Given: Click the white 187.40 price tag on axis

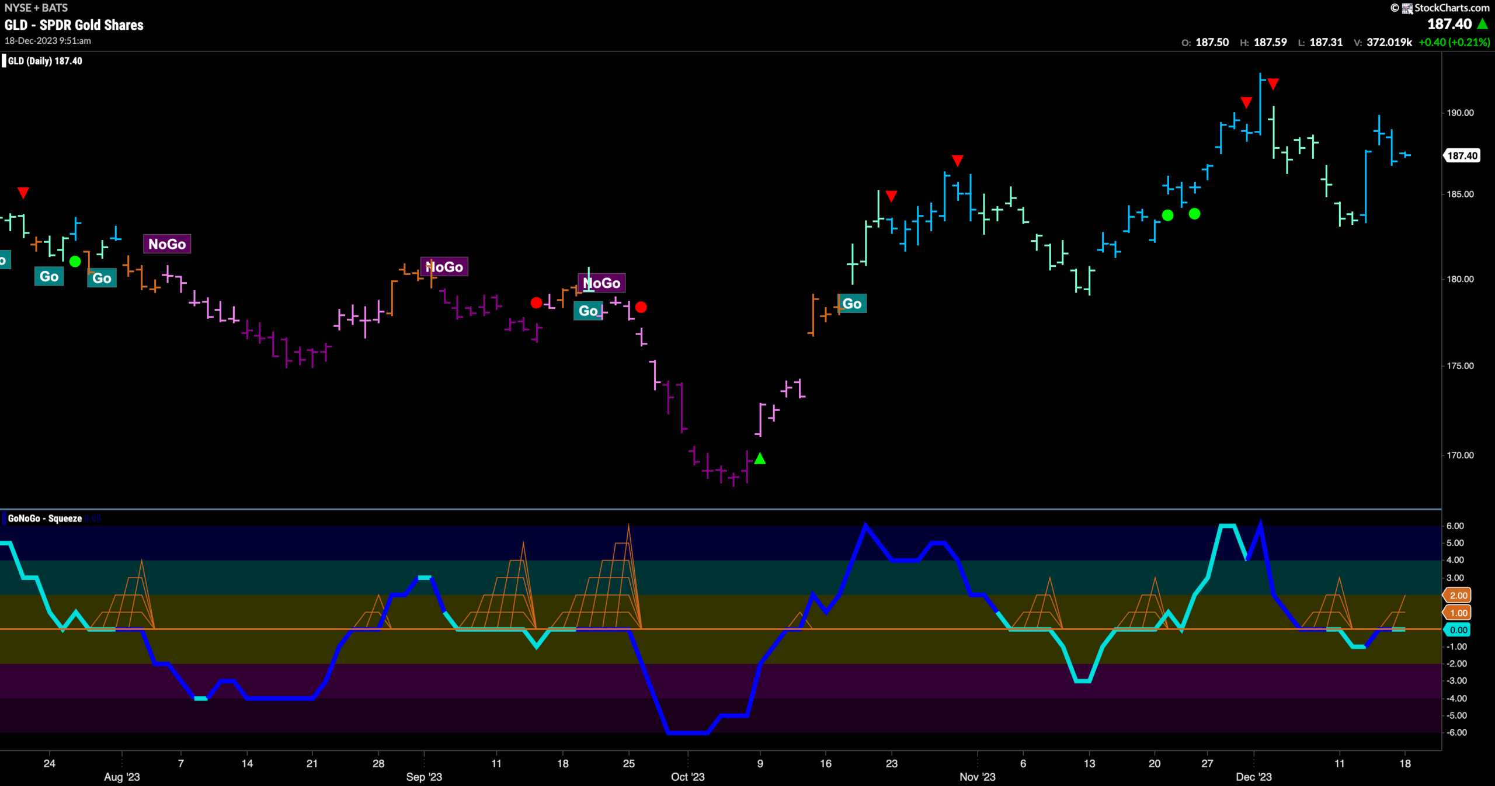Looking at the screenshot, I should click(x=1462, y=155).
